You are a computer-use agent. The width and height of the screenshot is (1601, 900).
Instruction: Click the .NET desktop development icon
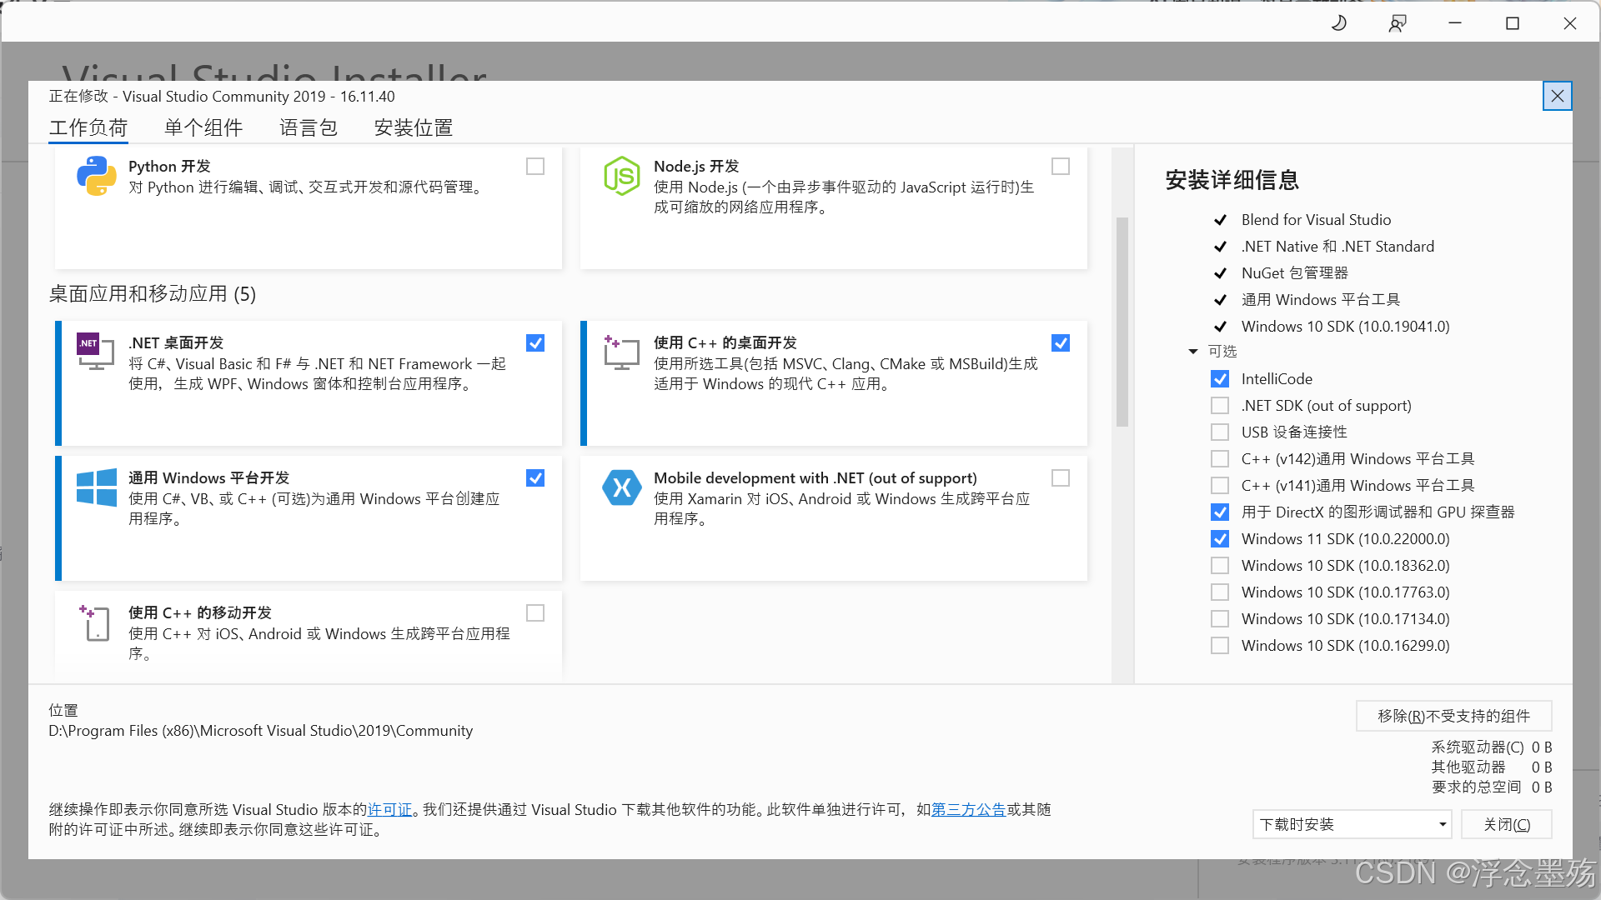(x=96, y=352)
